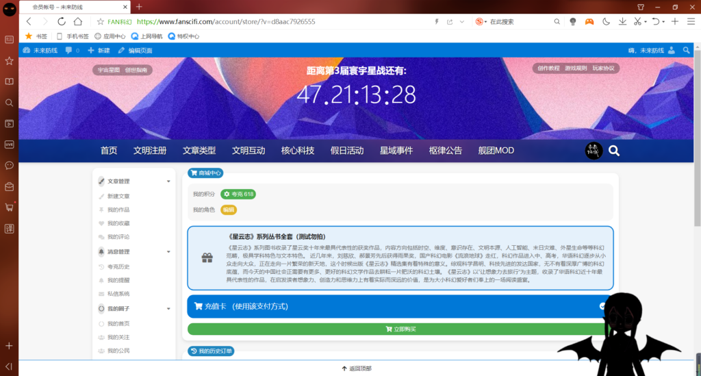Open 核心科技 navigation item
This screenshot has height=376, width=701.
tap(298, 151)
